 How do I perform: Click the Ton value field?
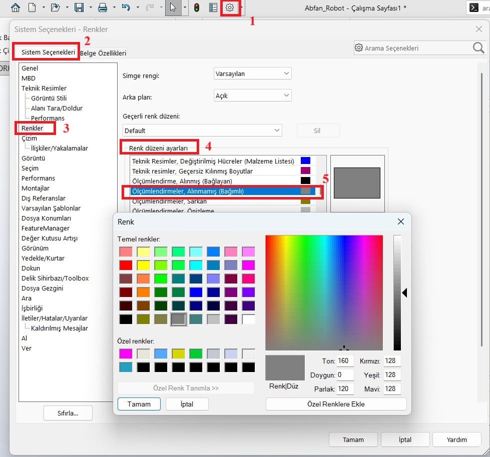pos(345,360)
